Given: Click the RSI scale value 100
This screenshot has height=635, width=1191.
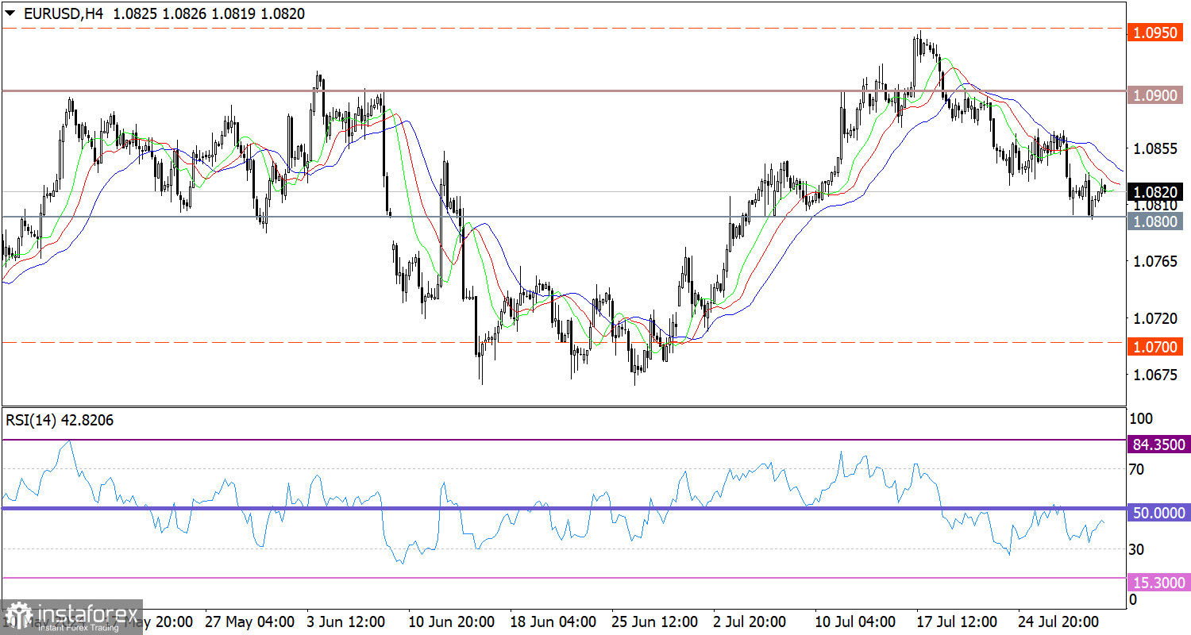Looking at the screenshot, I should (x=1139, y=418).
